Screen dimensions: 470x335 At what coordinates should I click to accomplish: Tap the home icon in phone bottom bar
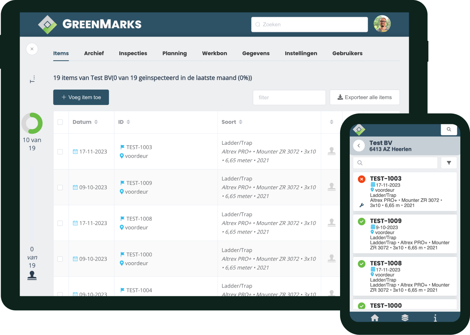(x=375, y=318)
